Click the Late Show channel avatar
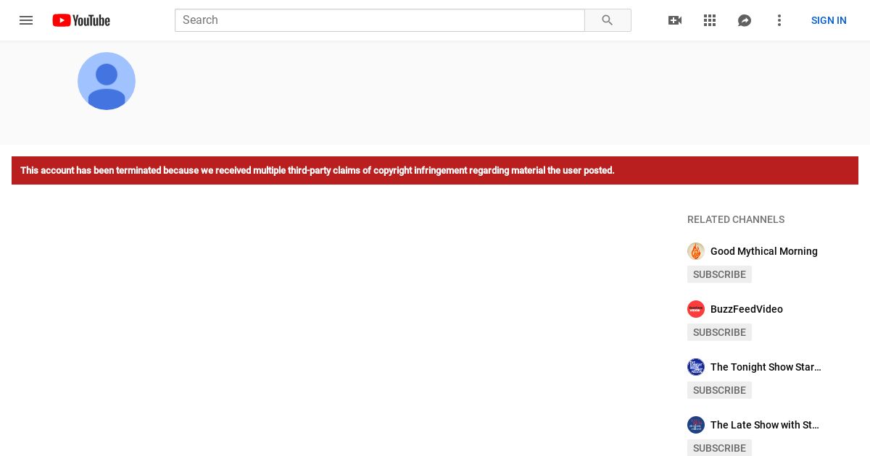Screen dimensions: 870x456 tap(696, 425)
